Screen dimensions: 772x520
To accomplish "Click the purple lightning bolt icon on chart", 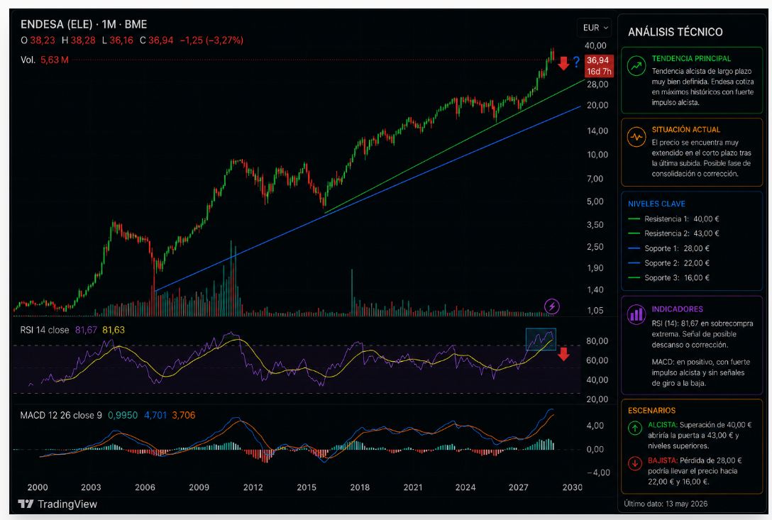I will click(x=552, y=306).
